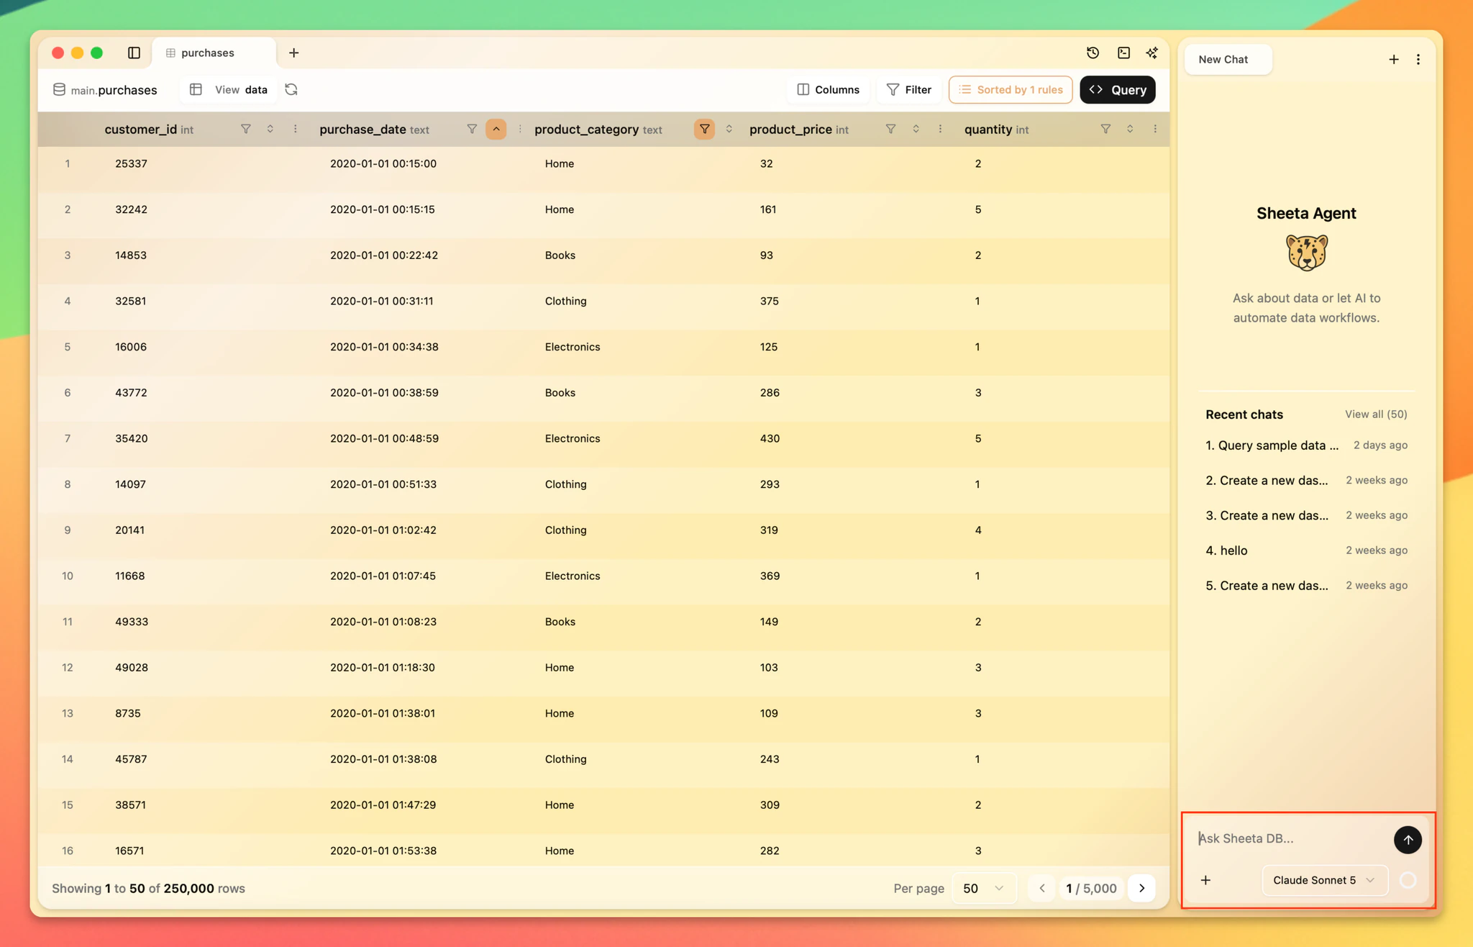Open Claude Sonnet 5 model dropdown
Viewport: 1473px width, 947px height.
(1324, 880)
